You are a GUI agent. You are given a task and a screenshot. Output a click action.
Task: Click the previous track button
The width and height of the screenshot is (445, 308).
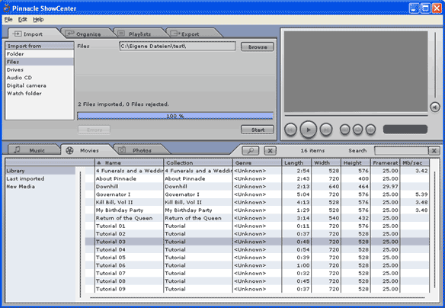pyautogui.click(x=290, y=130)
